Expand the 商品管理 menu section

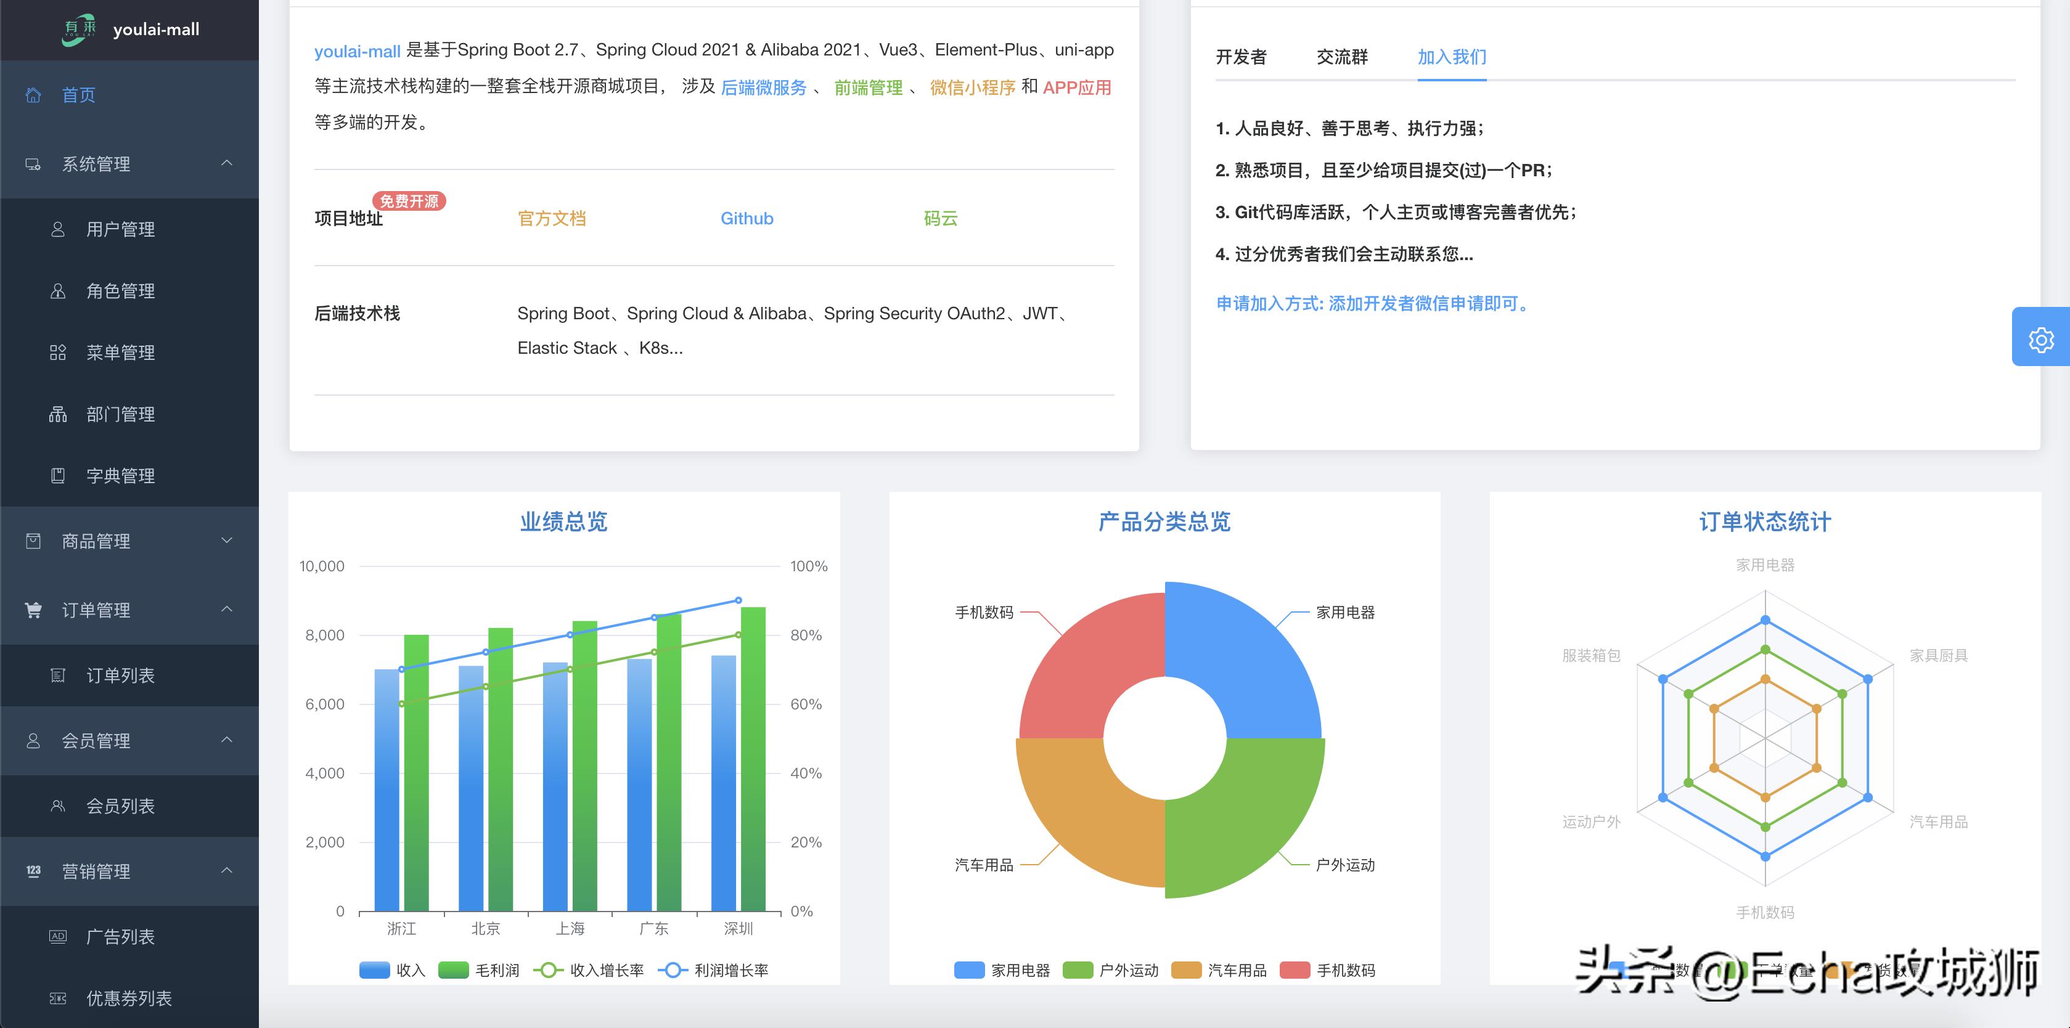227,541
